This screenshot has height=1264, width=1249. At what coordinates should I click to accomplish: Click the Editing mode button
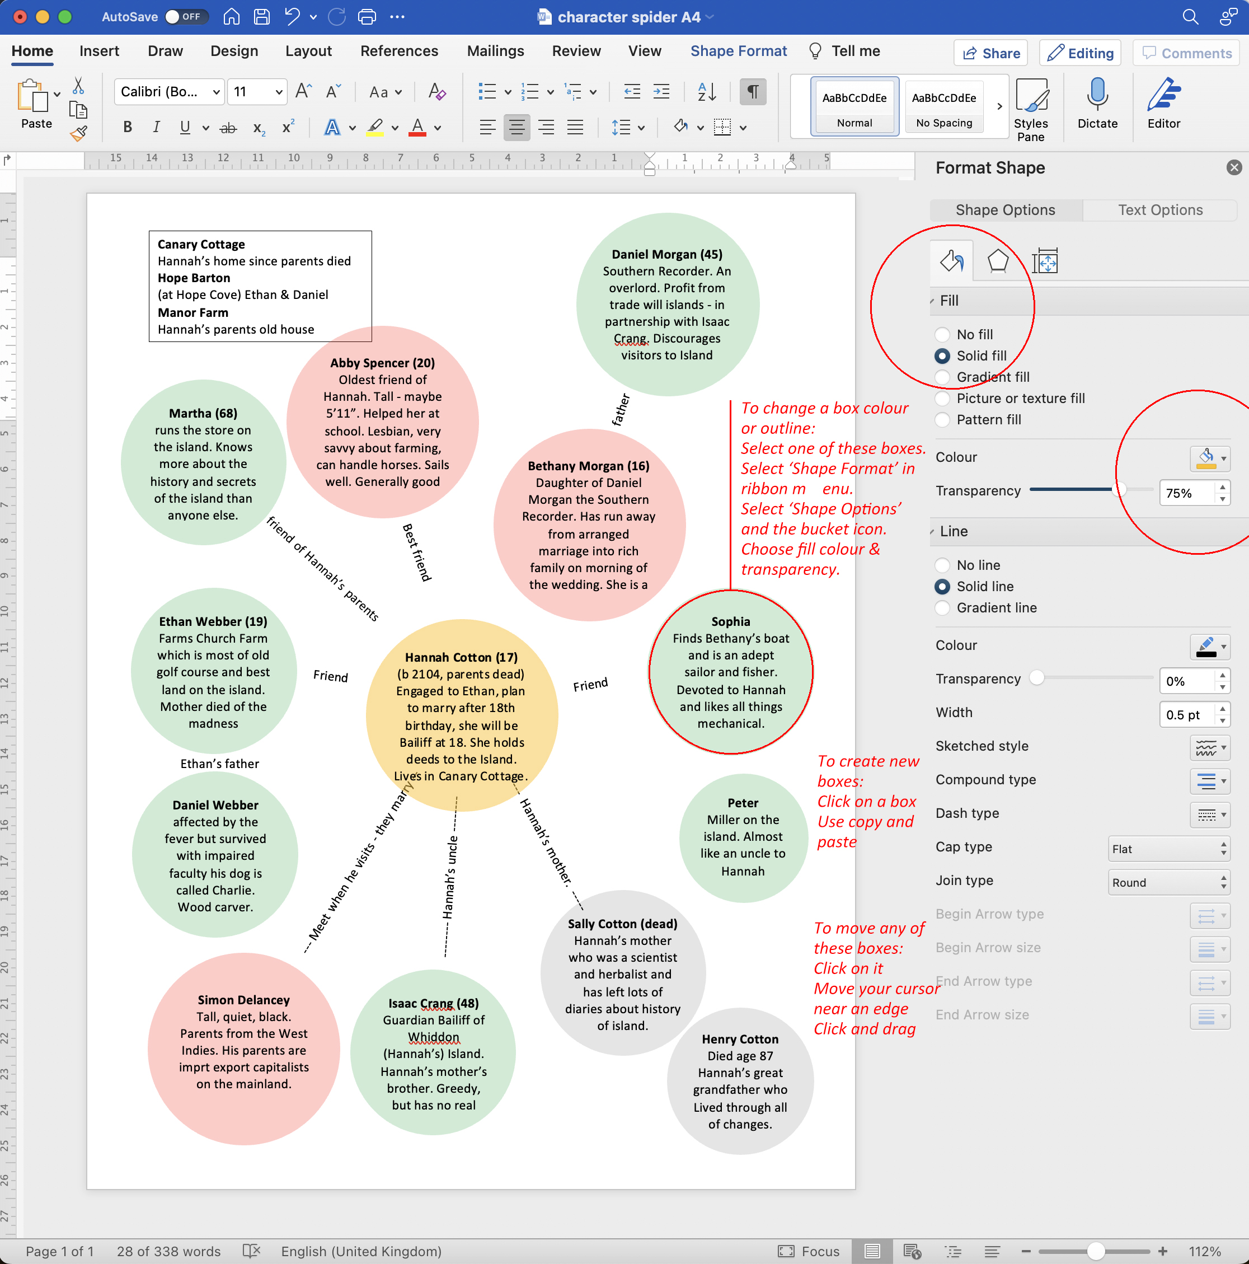[1079, 53]
